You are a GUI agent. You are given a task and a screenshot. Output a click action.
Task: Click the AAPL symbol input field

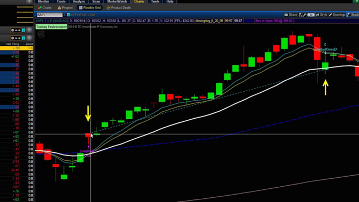click(x=50, y=15)
